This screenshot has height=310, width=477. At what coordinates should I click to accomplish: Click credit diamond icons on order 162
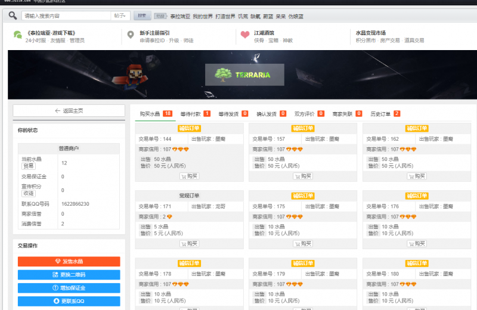point(408,150)
